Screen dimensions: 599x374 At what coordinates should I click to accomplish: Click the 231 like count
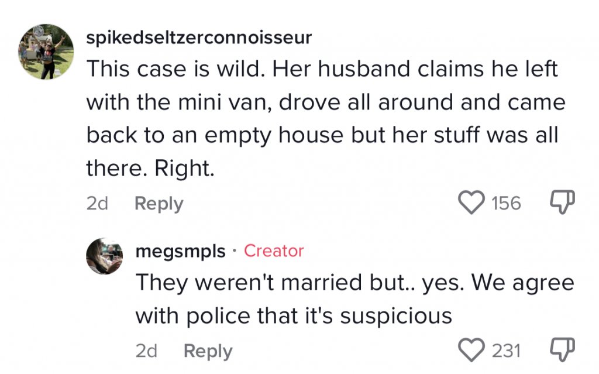506,351
